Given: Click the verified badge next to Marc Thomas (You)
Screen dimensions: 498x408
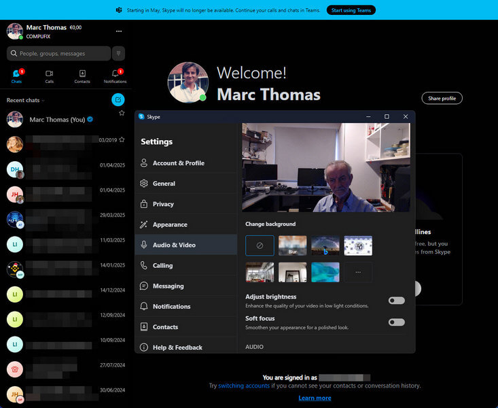Looking at the screenshot, I should pyautogui.click(x=90, y=119).
